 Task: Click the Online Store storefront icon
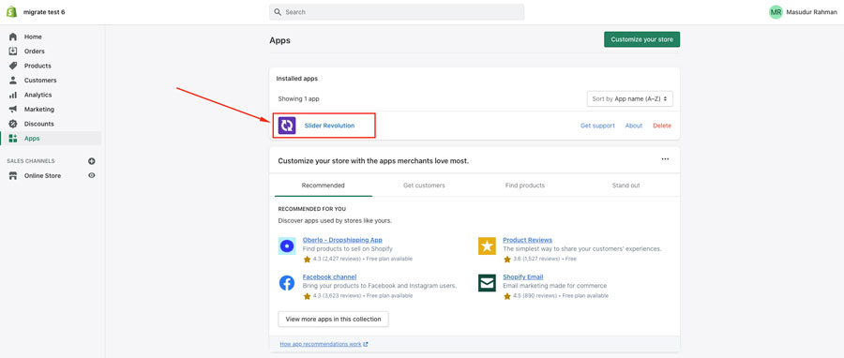[x=13, y=176]
